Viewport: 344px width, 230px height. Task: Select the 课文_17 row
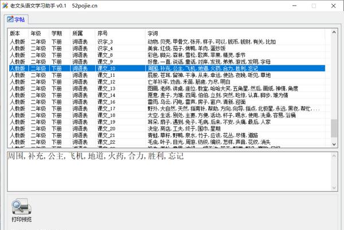(x=167, y=108)
